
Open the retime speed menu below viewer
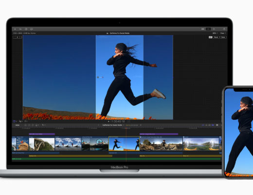click(26, 121)
